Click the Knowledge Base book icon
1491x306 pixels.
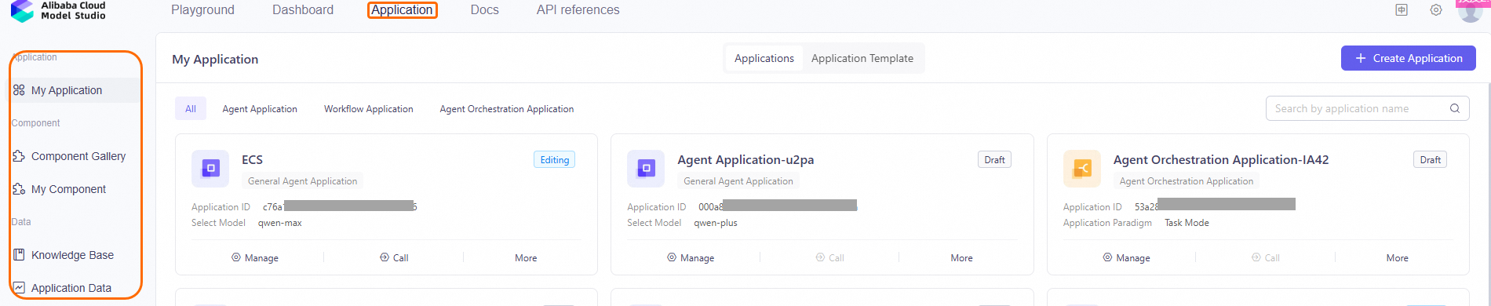[19, 255]
